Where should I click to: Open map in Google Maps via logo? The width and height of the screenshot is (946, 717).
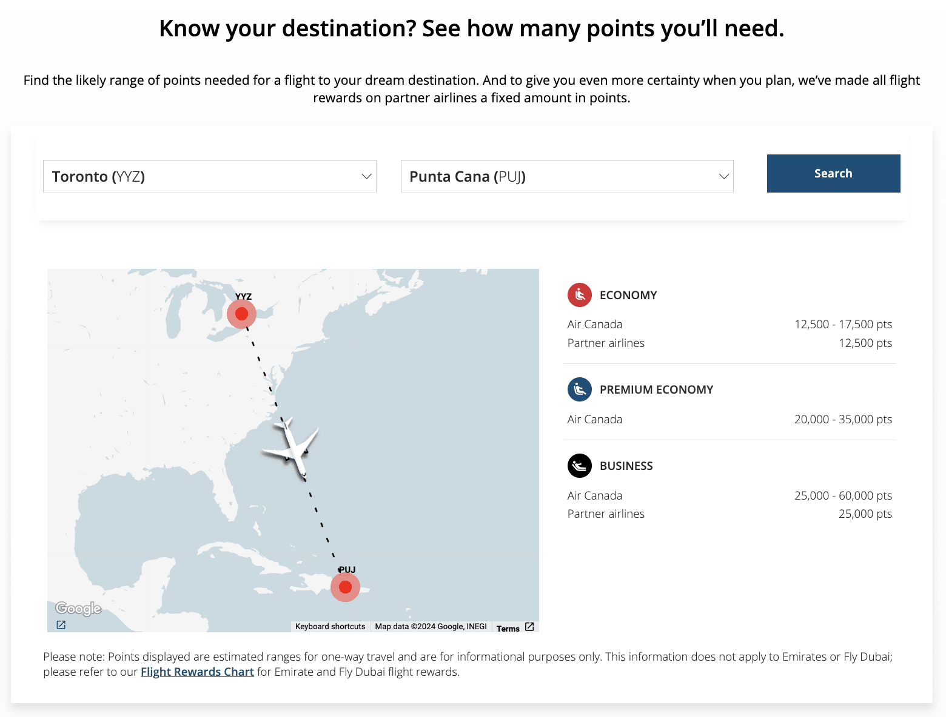pyautogui.click(x=78, y=608)
